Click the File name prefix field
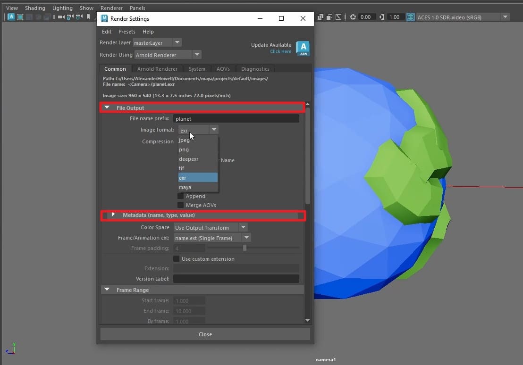523x365 pixels. [x=236, y=118]
